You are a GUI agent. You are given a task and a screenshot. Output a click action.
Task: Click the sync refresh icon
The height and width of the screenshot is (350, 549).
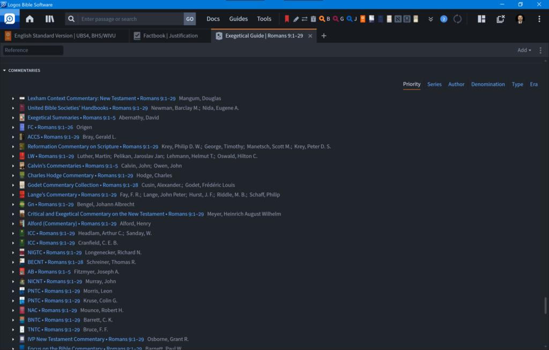click(x=457, y=19)
